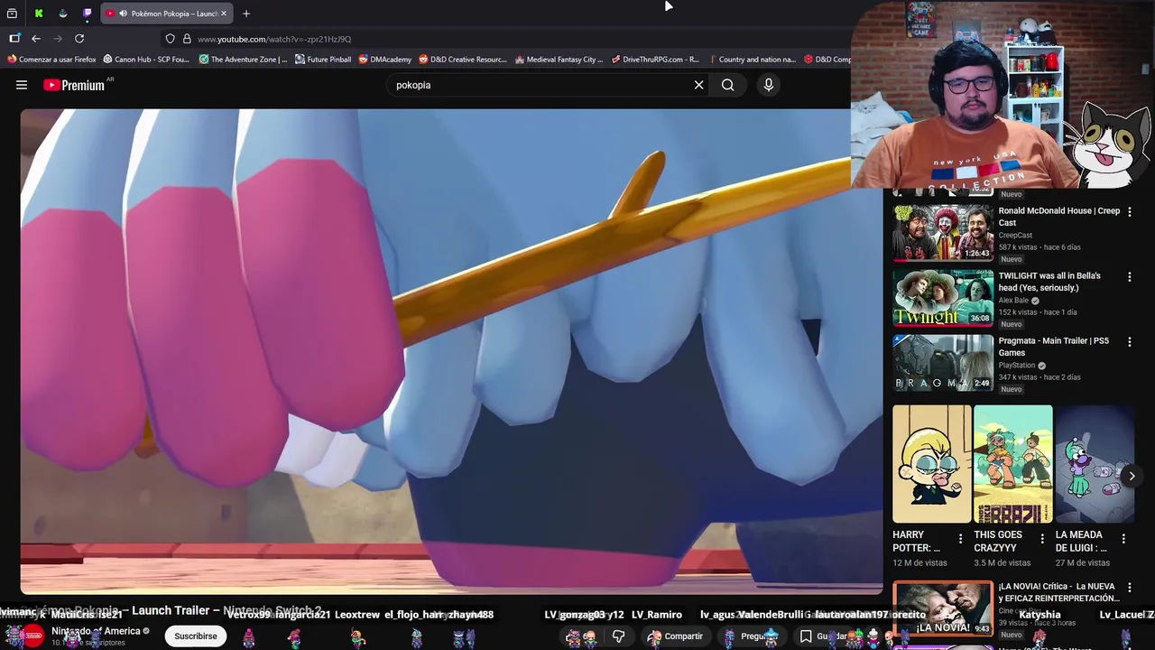Image resolution: width=1155 pixels, height=650 pixels.
Task: Open the YouTube guide hamburger menu
Action: tap(22, 85)
